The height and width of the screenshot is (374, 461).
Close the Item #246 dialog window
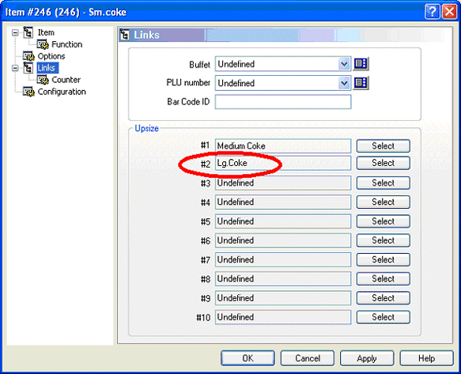[x=449, y=12]
